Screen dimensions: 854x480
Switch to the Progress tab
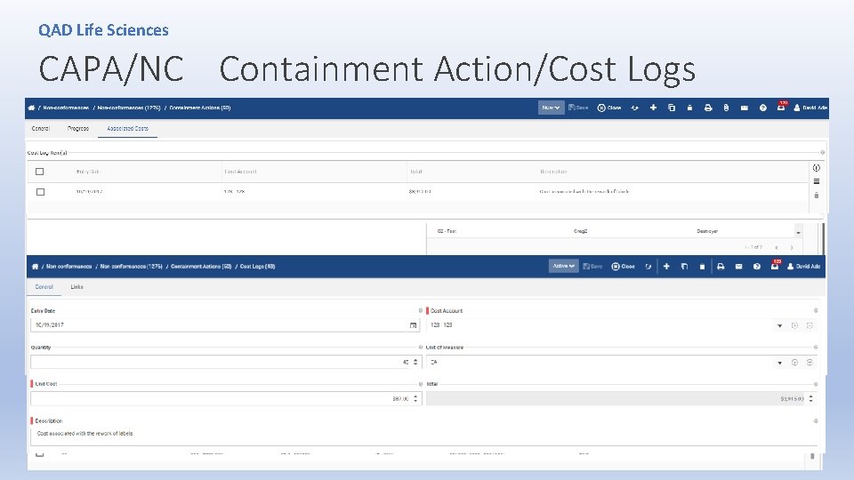78,128
